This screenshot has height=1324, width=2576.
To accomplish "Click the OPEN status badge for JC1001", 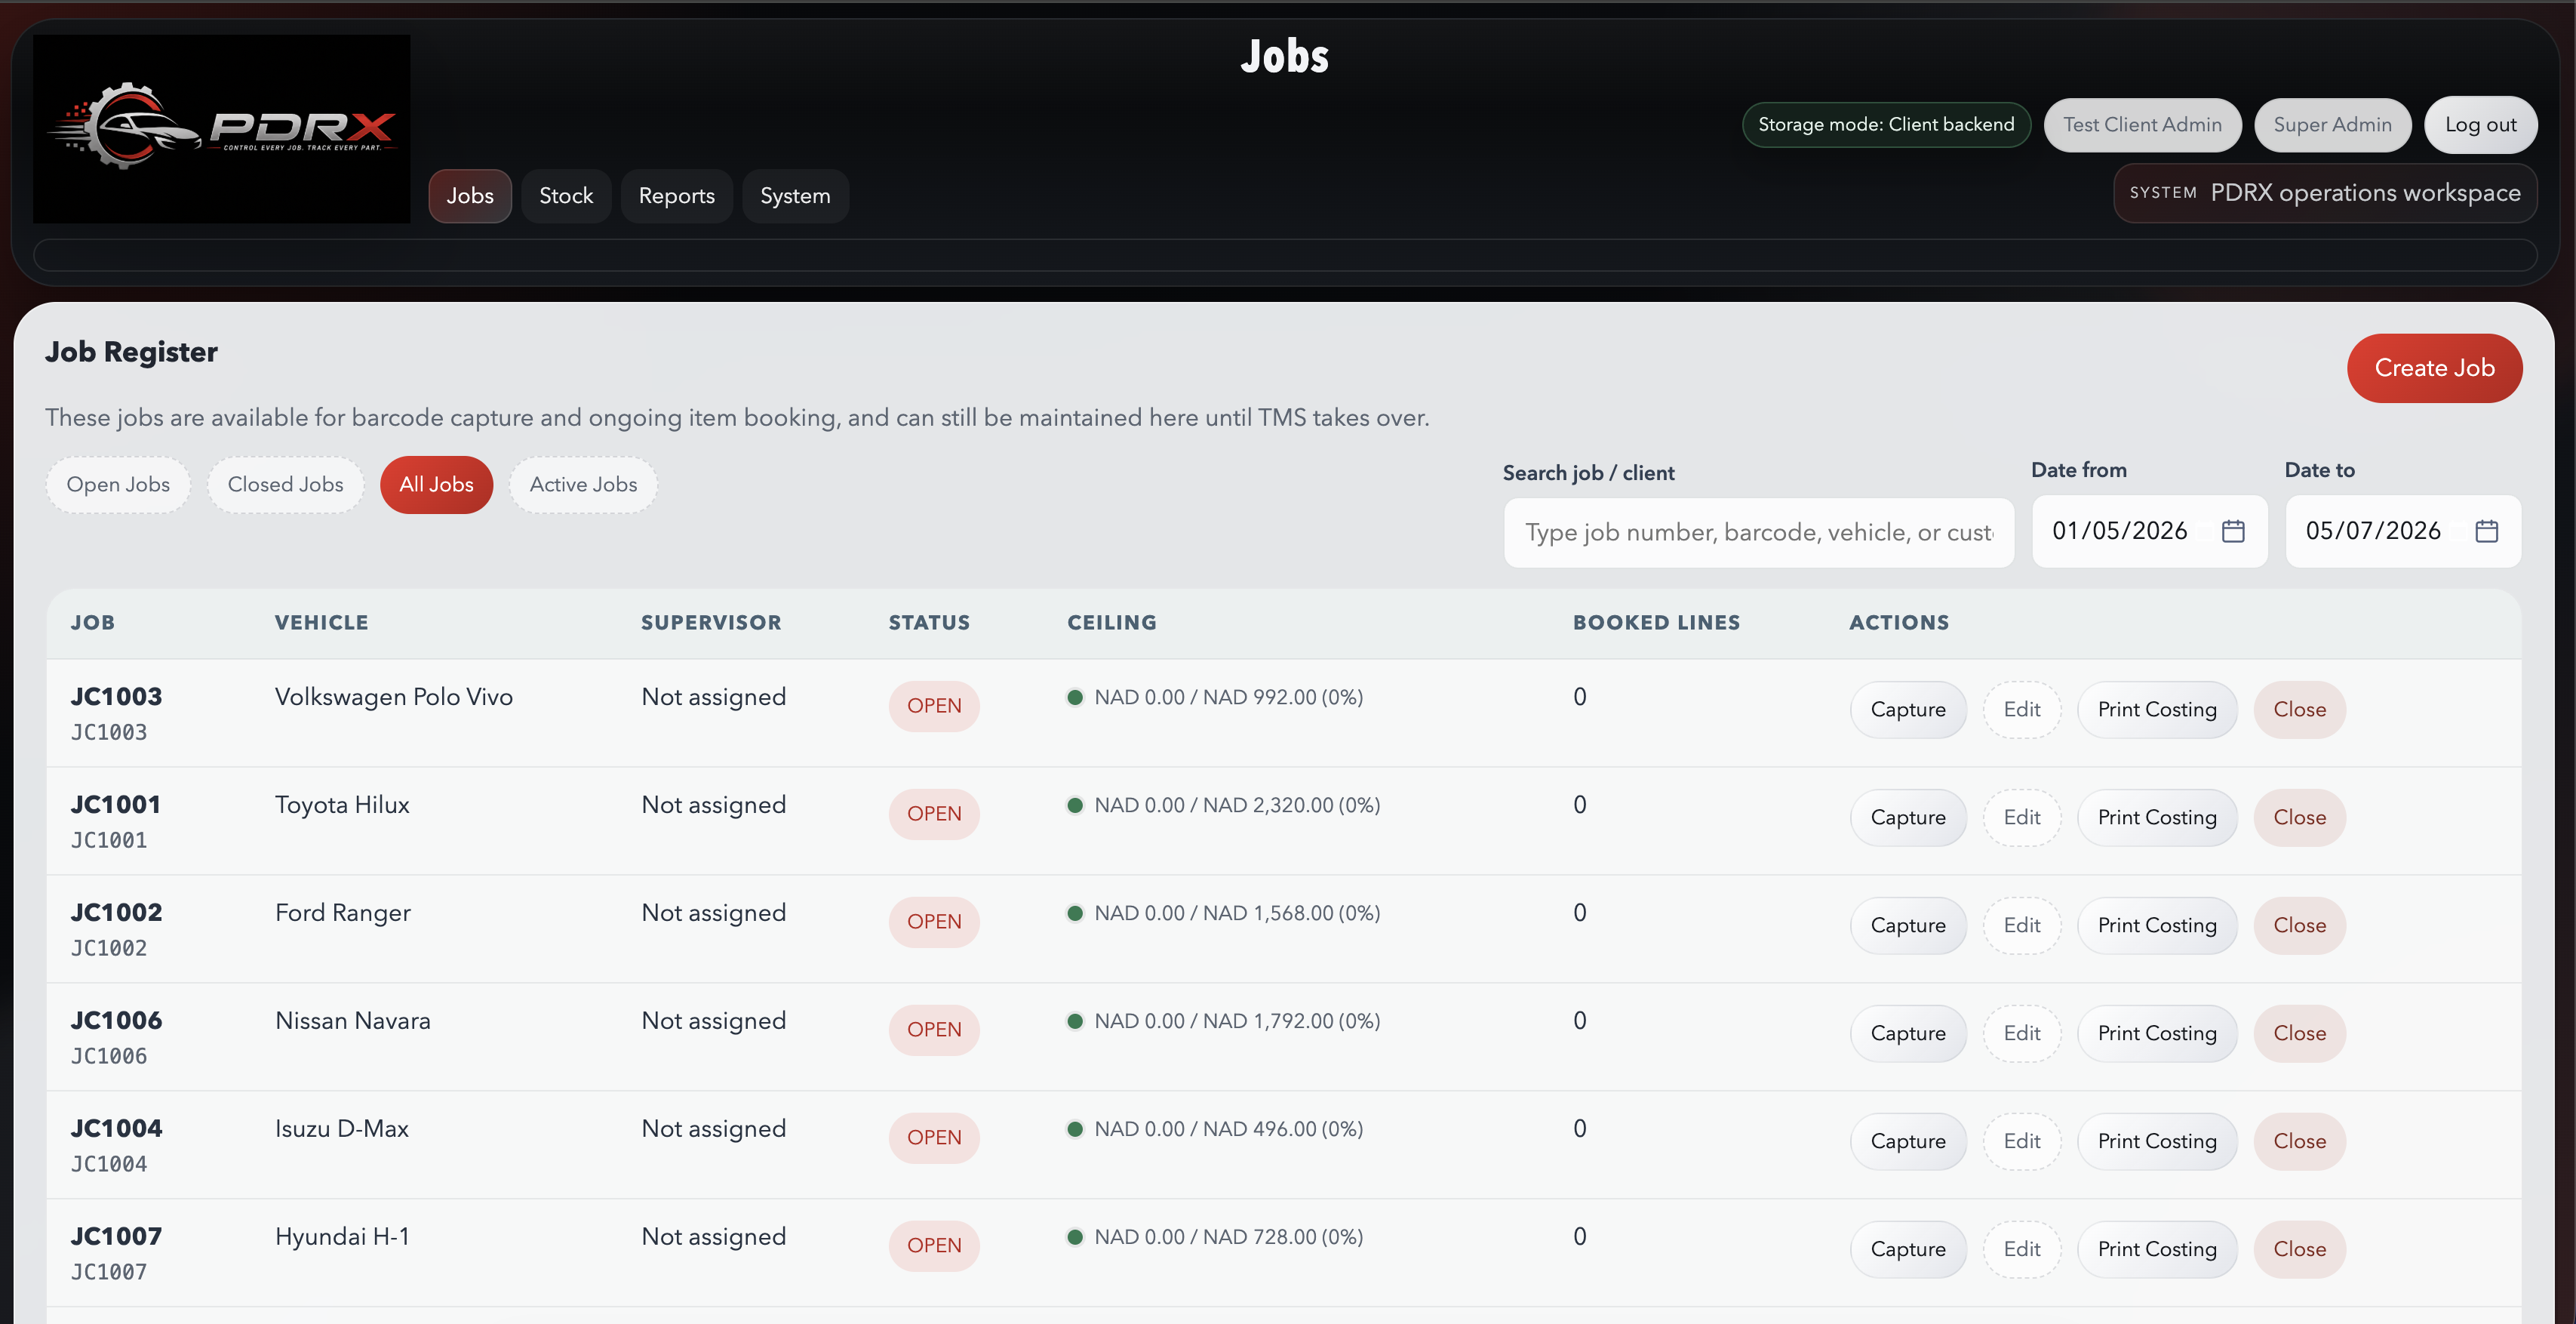I will 934,814.
